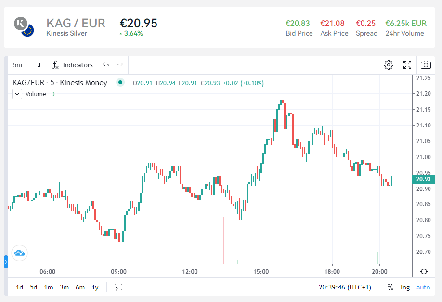Enter fullscreen mode with the expand arrows icon
The image size is (442, 302).
tap(407, 64)
